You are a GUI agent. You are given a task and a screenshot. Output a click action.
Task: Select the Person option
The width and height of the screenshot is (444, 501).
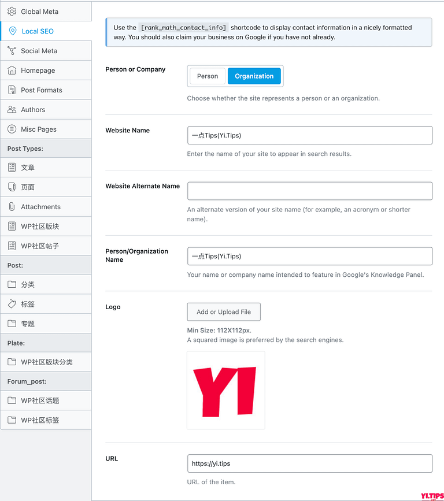pos(208,76)
